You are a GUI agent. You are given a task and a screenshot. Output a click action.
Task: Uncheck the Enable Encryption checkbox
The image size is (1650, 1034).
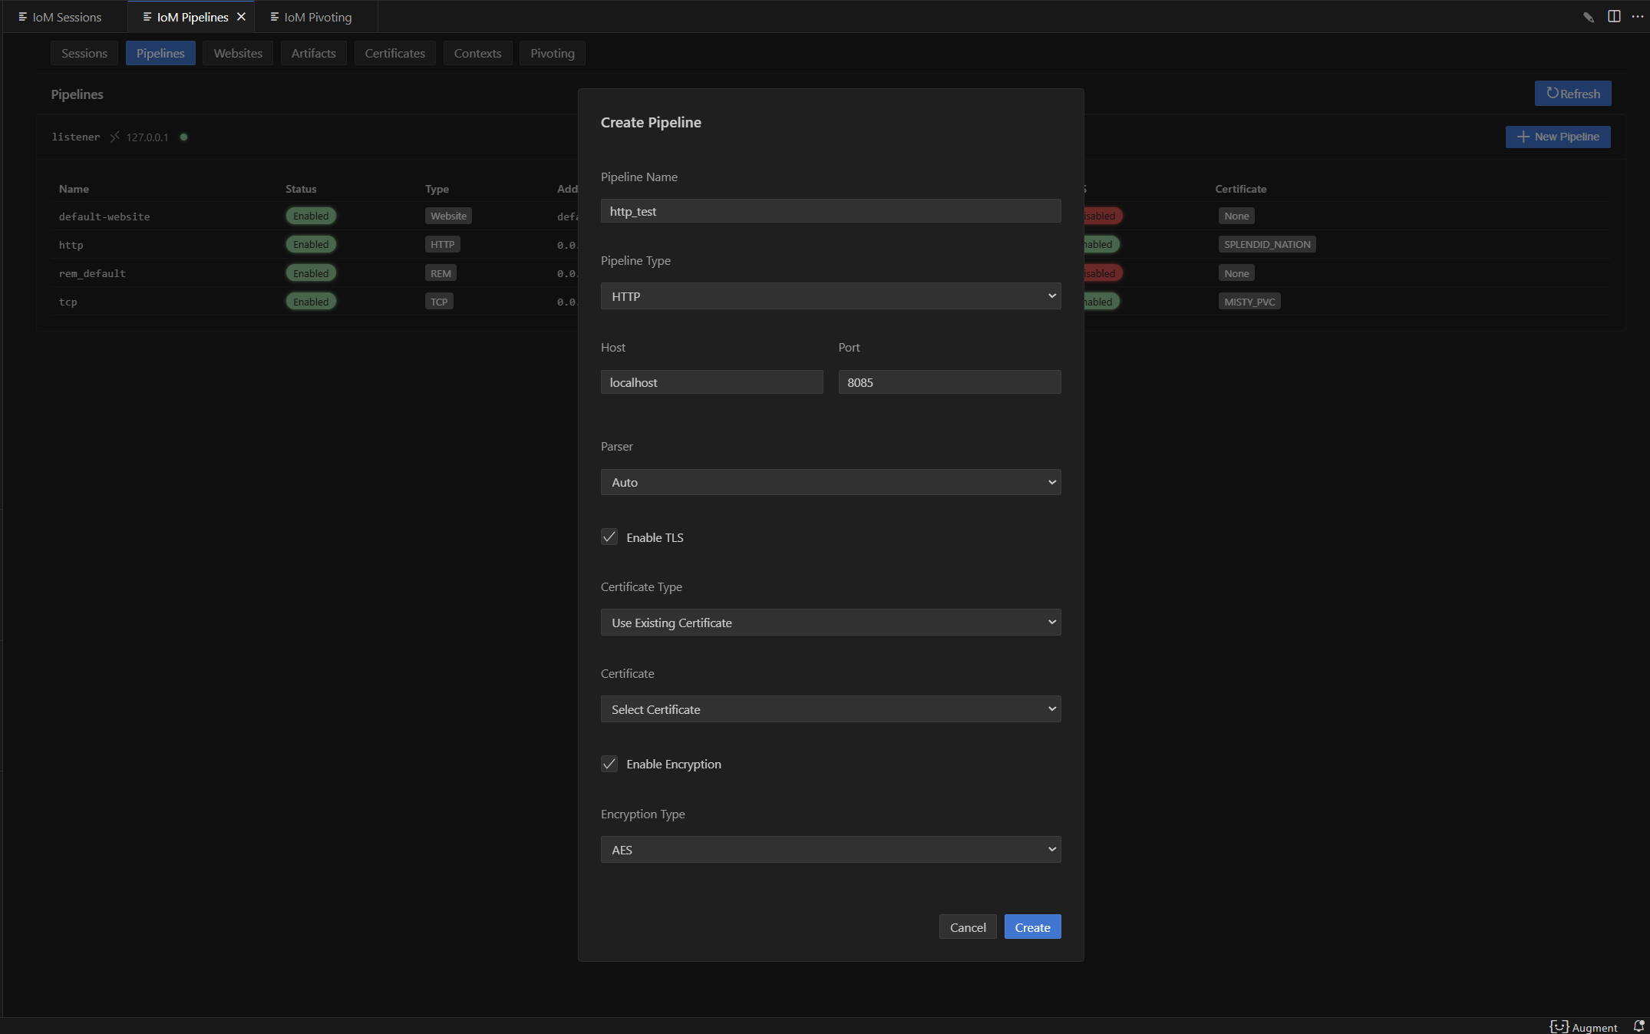click(x=609, y=764)
